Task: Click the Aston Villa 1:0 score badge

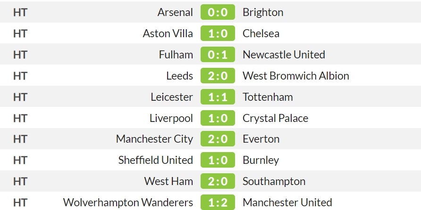Action: click(x=218, y=33)
